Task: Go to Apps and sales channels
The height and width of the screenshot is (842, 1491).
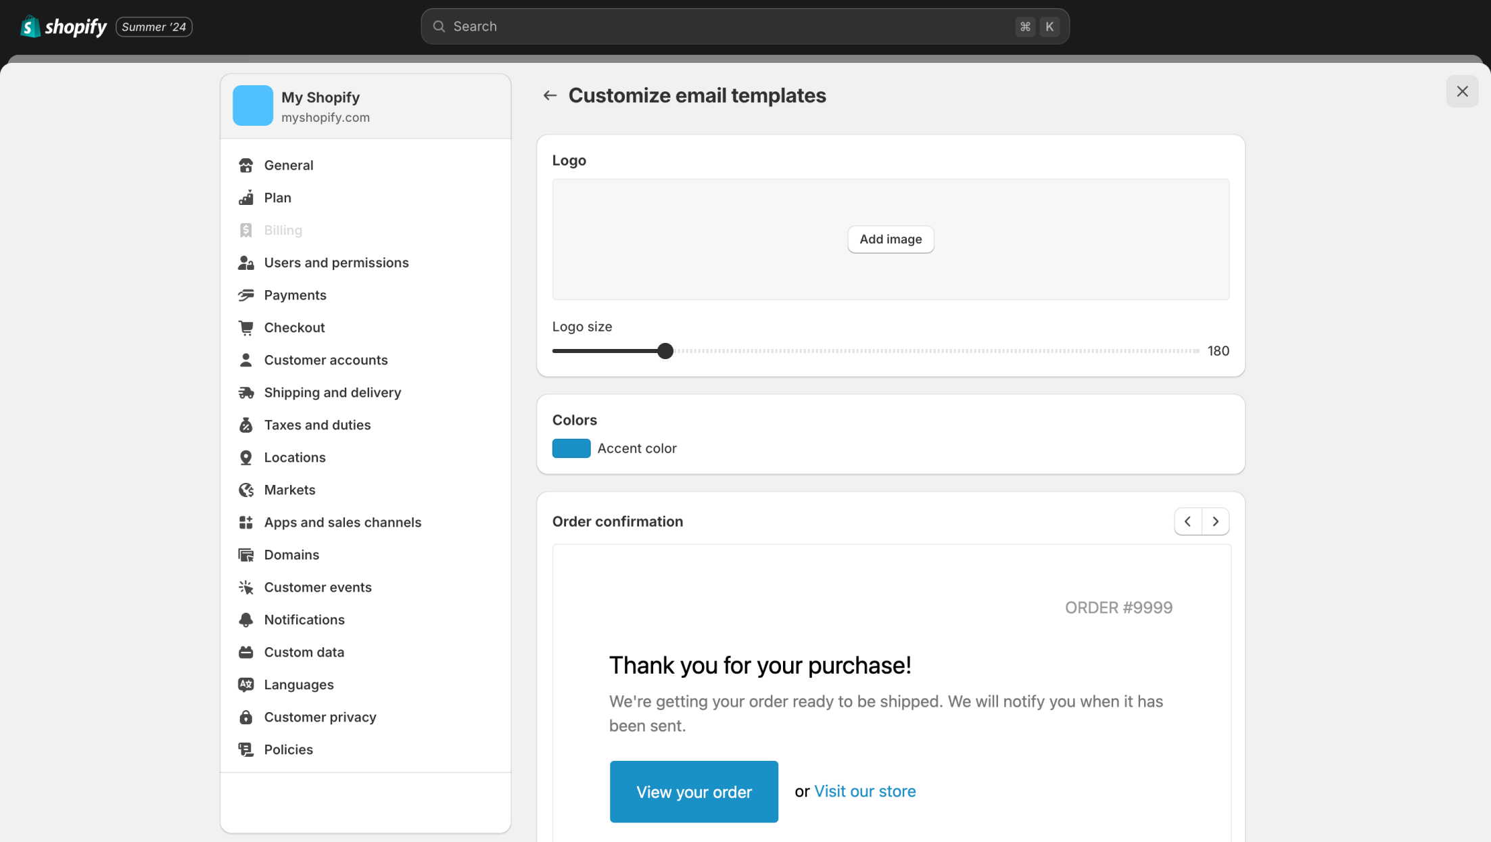Action: click(342, 522)
